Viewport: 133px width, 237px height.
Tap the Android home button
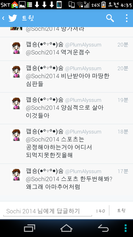pos(66,228)
